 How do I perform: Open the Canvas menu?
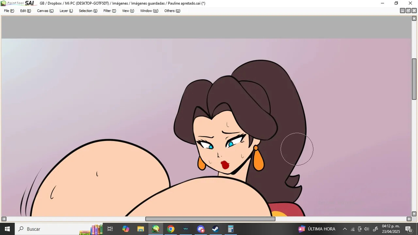pyautogui.click(x=45, y=11)
